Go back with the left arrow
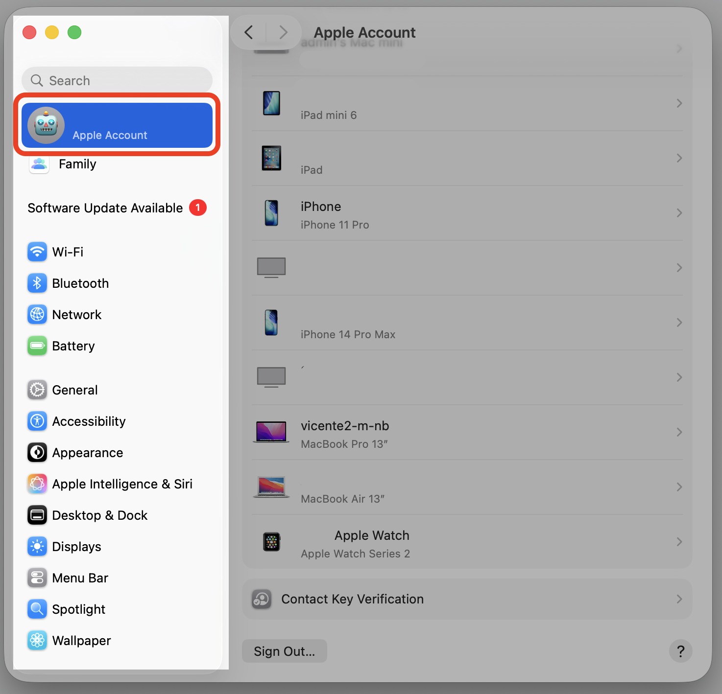The width and height of the screenshot is (722, 694). click(249, 32)
